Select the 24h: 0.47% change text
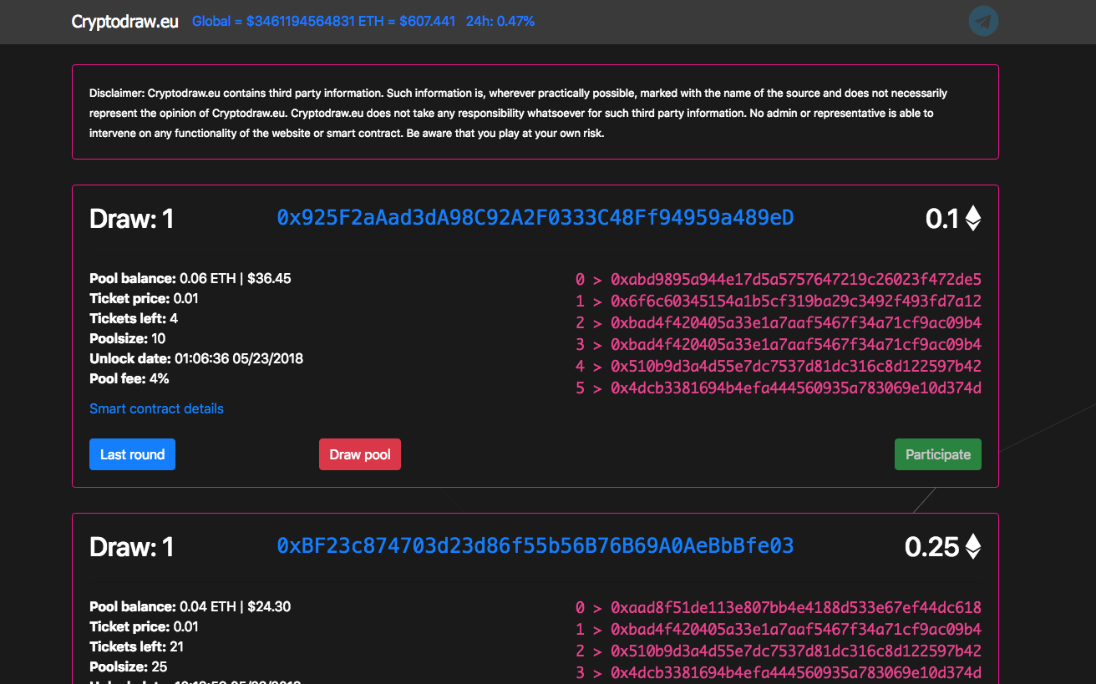The width and height of the screenshot is (1096, 684). 500,21
